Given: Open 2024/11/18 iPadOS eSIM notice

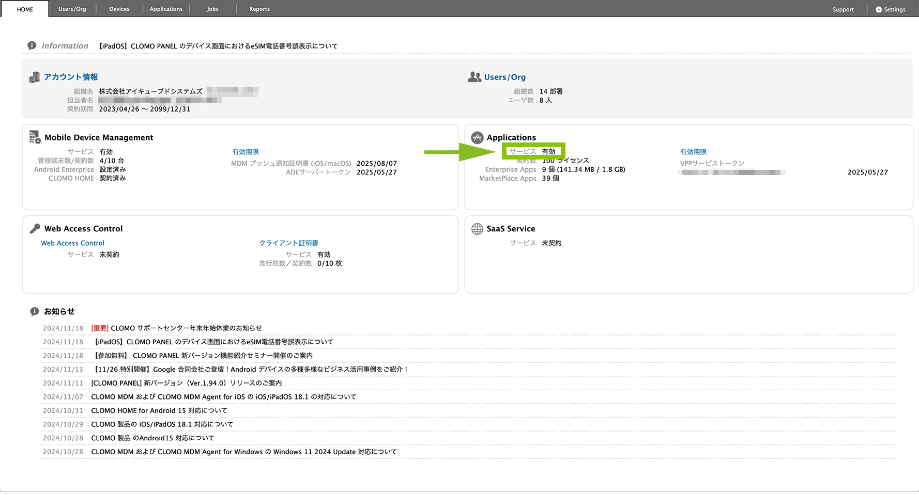Looking at the screenshot, I should click(212, 342).
